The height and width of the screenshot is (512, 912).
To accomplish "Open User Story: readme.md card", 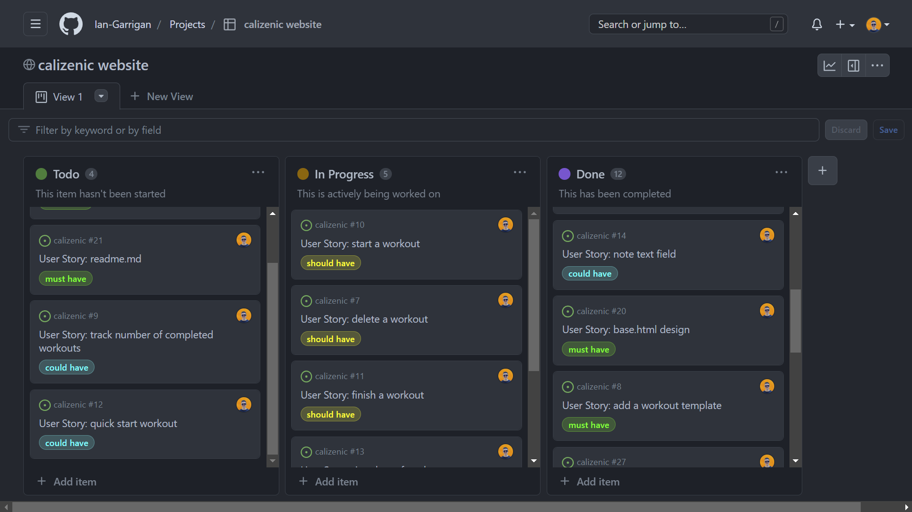I will [x=90, y=259].
